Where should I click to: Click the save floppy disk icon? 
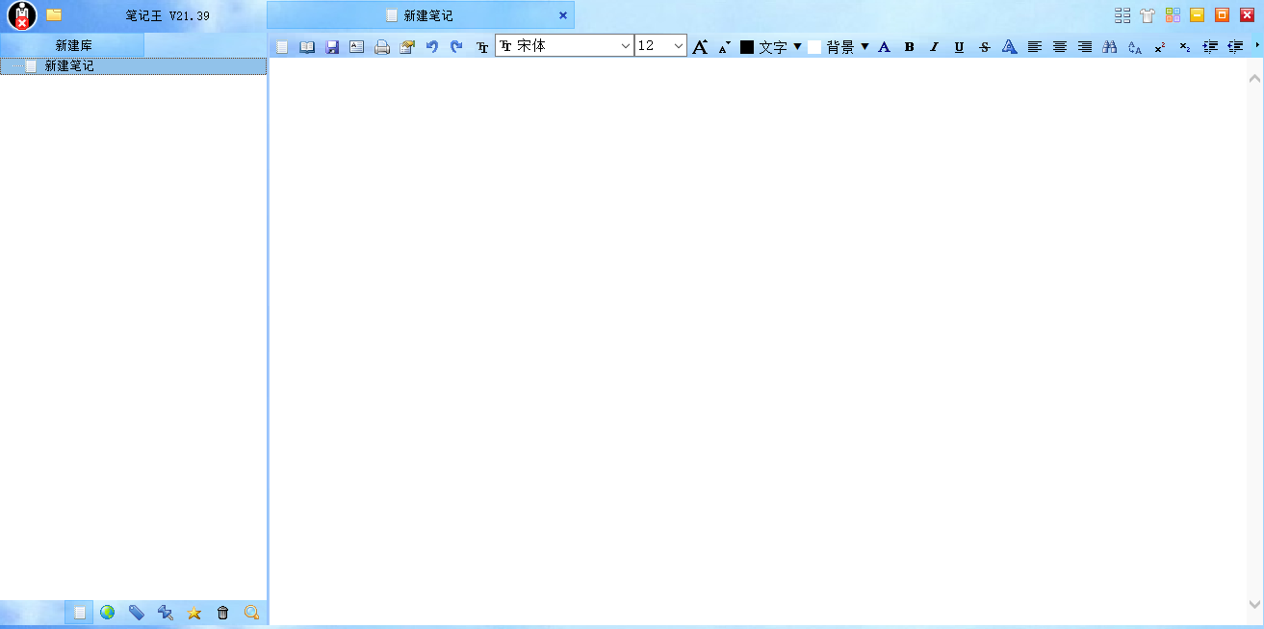tap(332, 47)
